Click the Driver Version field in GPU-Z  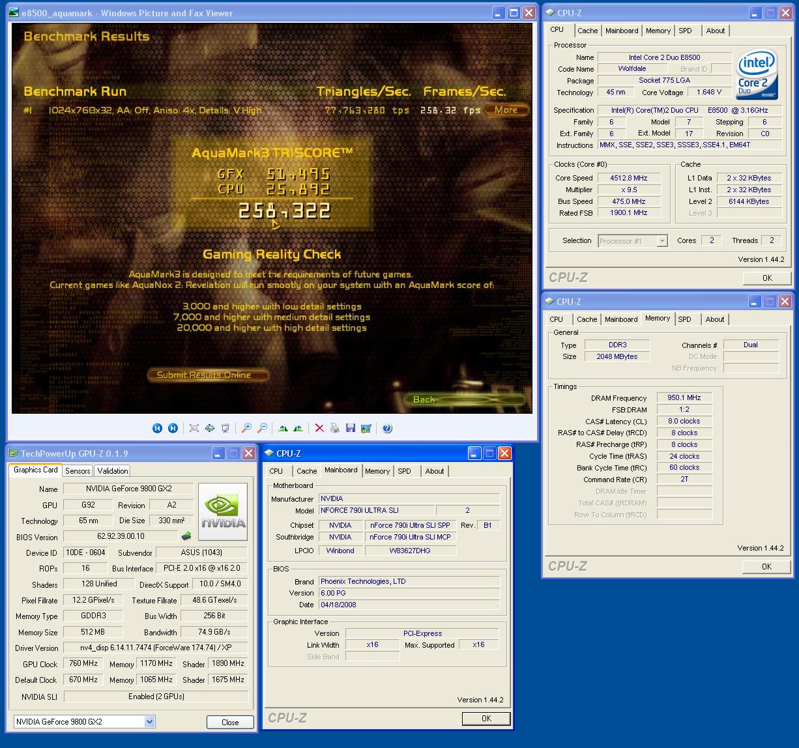click(x=156, y=648)
